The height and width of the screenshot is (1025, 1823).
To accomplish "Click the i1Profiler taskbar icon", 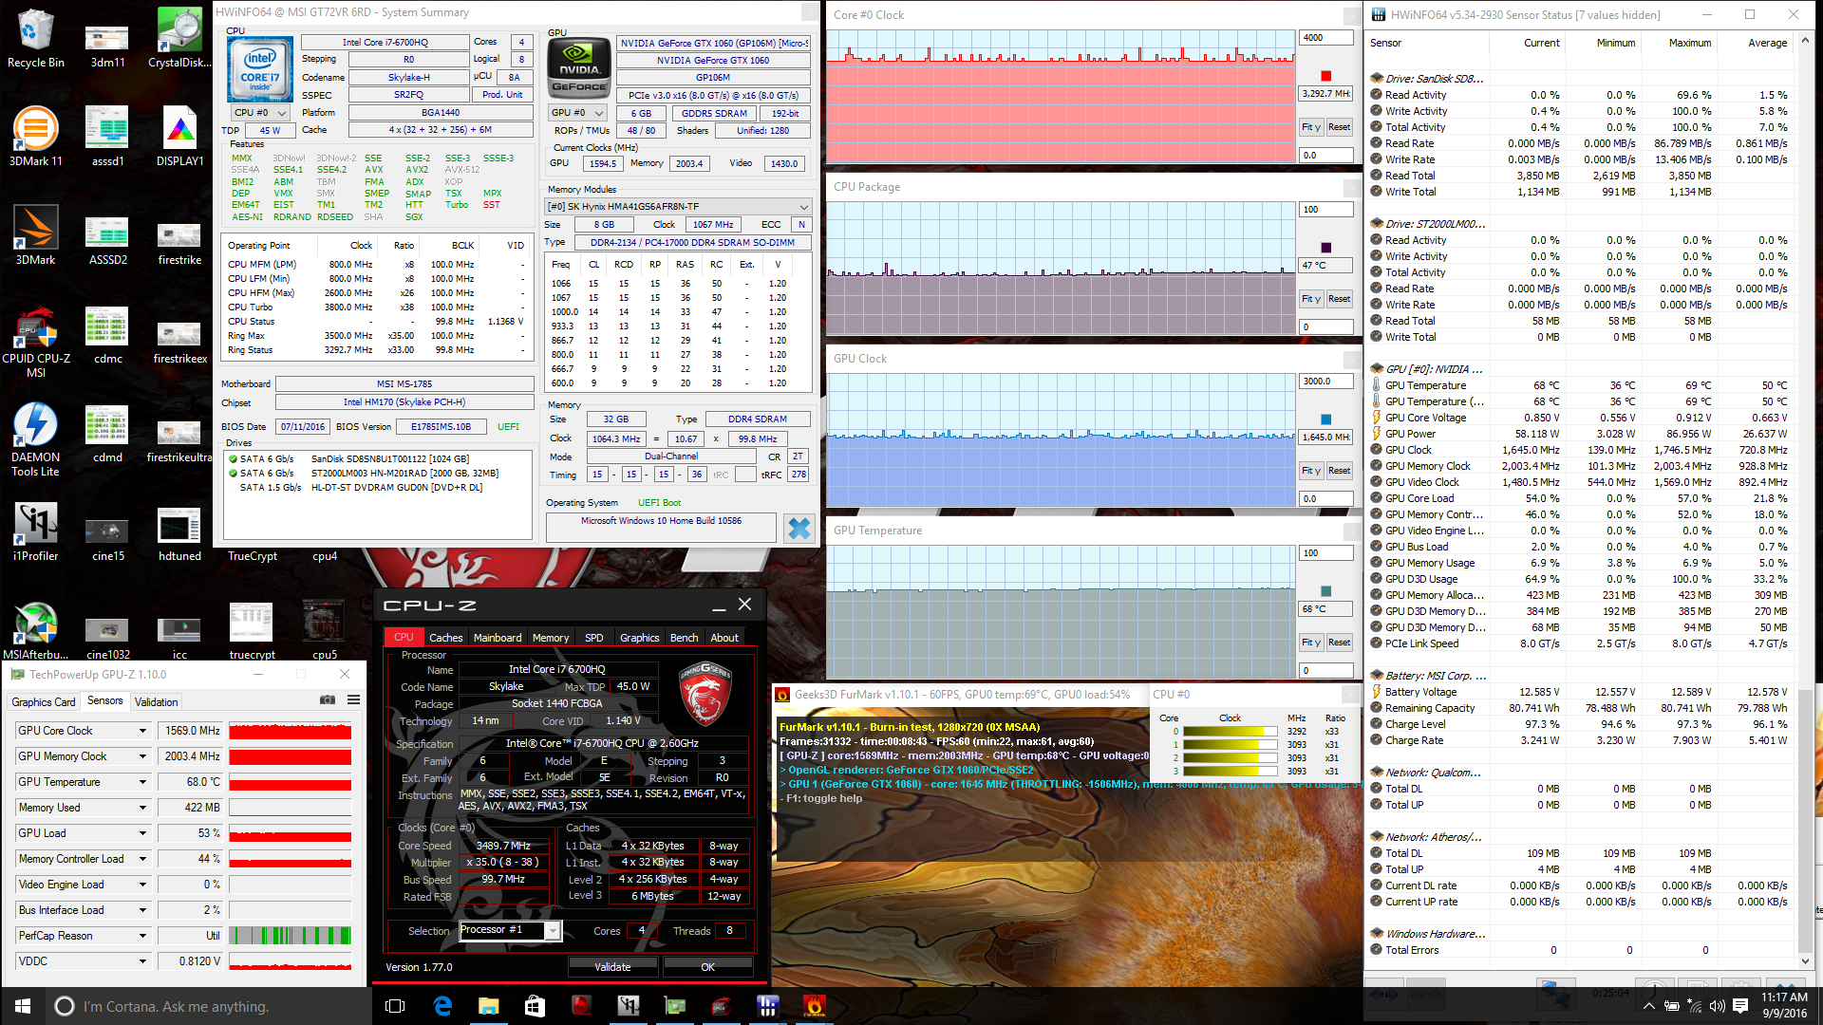I will [x=628, y=1006].
